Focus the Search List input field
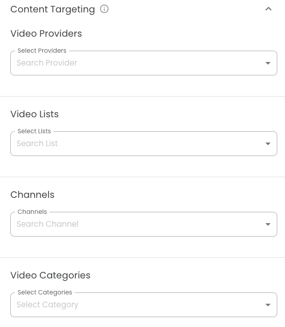The image size is (285, 327). pos(138,144)
